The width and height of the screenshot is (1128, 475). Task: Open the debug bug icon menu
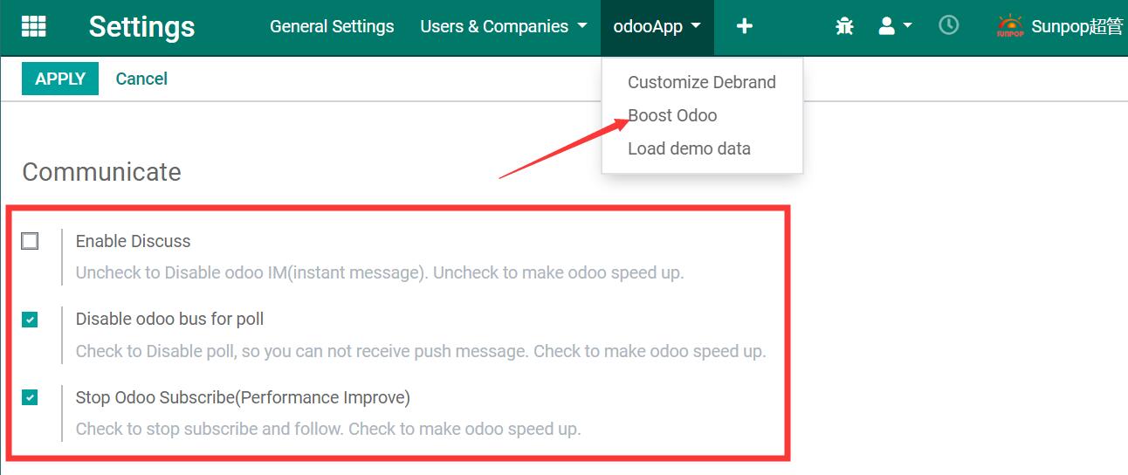coord(844,26)
